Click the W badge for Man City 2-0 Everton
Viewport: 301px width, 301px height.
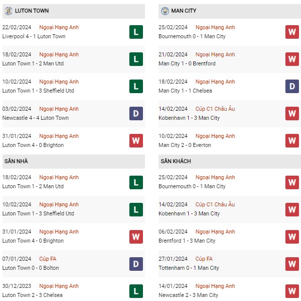(292, 141)
